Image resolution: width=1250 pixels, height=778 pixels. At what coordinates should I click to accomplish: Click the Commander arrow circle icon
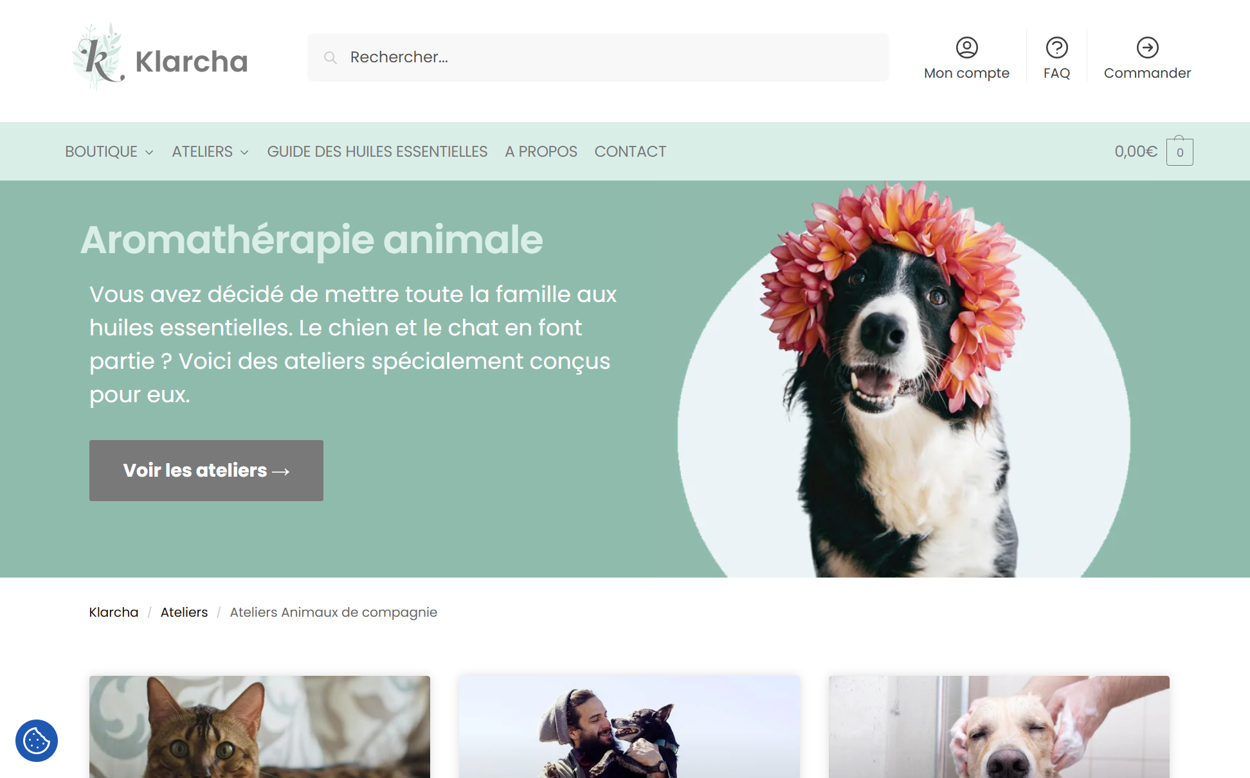1147,48
